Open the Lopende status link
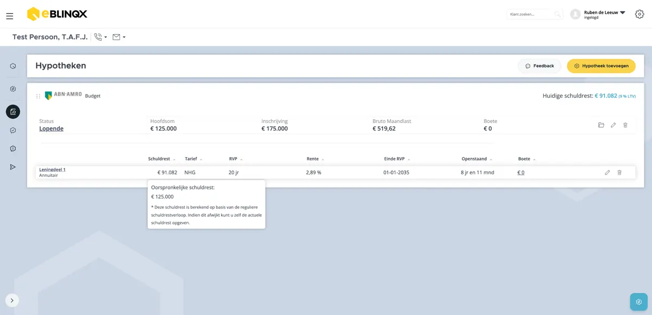The height and width of the screenshot is (315, 652). (x=51, y=129)
